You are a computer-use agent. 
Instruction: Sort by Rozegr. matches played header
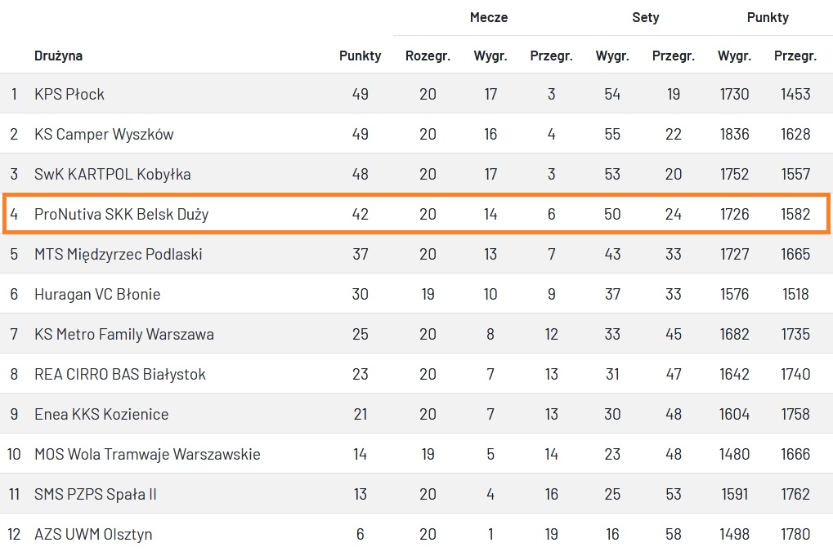click(428, 56)
